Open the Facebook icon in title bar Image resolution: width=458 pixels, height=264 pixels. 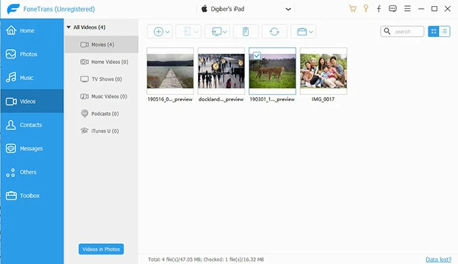pos(379,9)
